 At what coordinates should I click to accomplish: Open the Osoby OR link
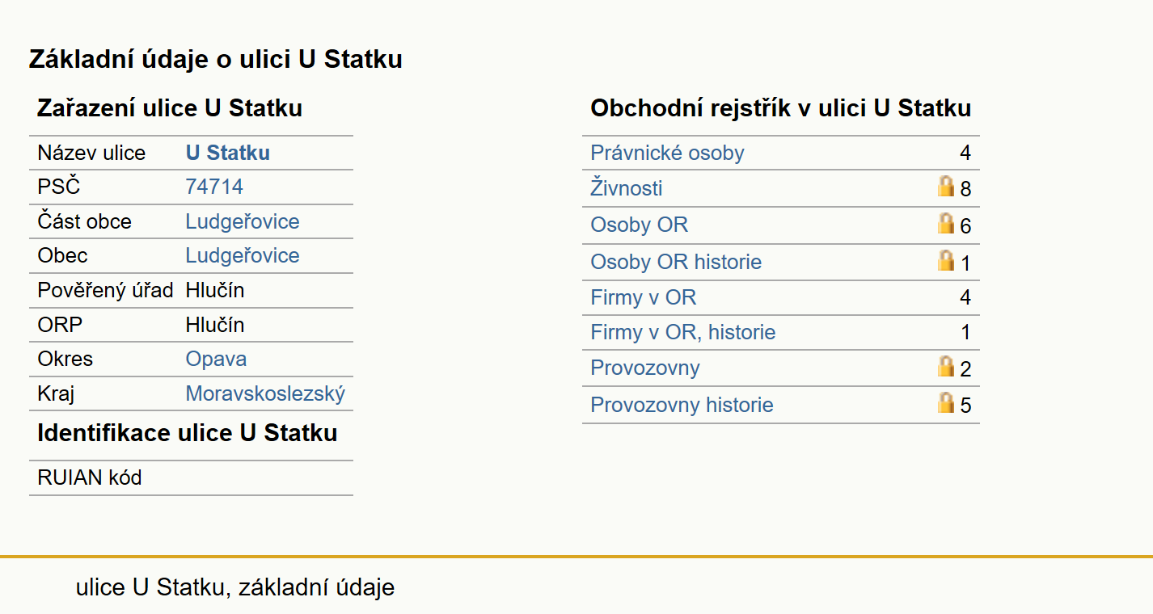(x=639, y=225)
